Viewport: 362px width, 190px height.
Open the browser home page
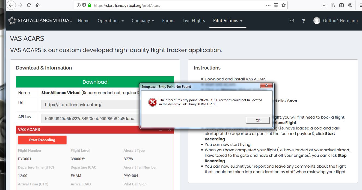pos(38,5)
